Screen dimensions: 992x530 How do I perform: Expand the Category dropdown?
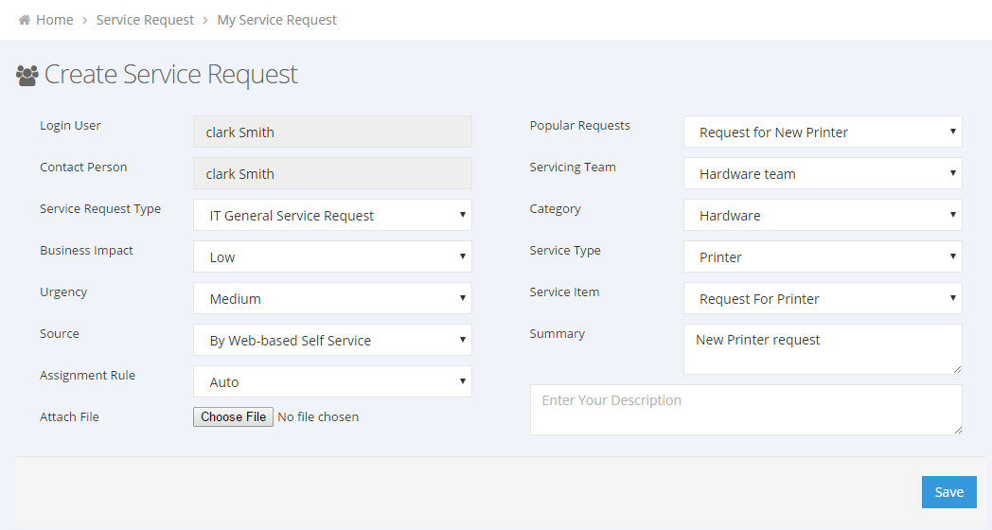coord(823,215)
